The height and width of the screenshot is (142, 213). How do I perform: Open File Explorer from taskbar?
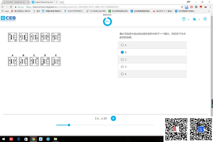[x=55, y=139]
